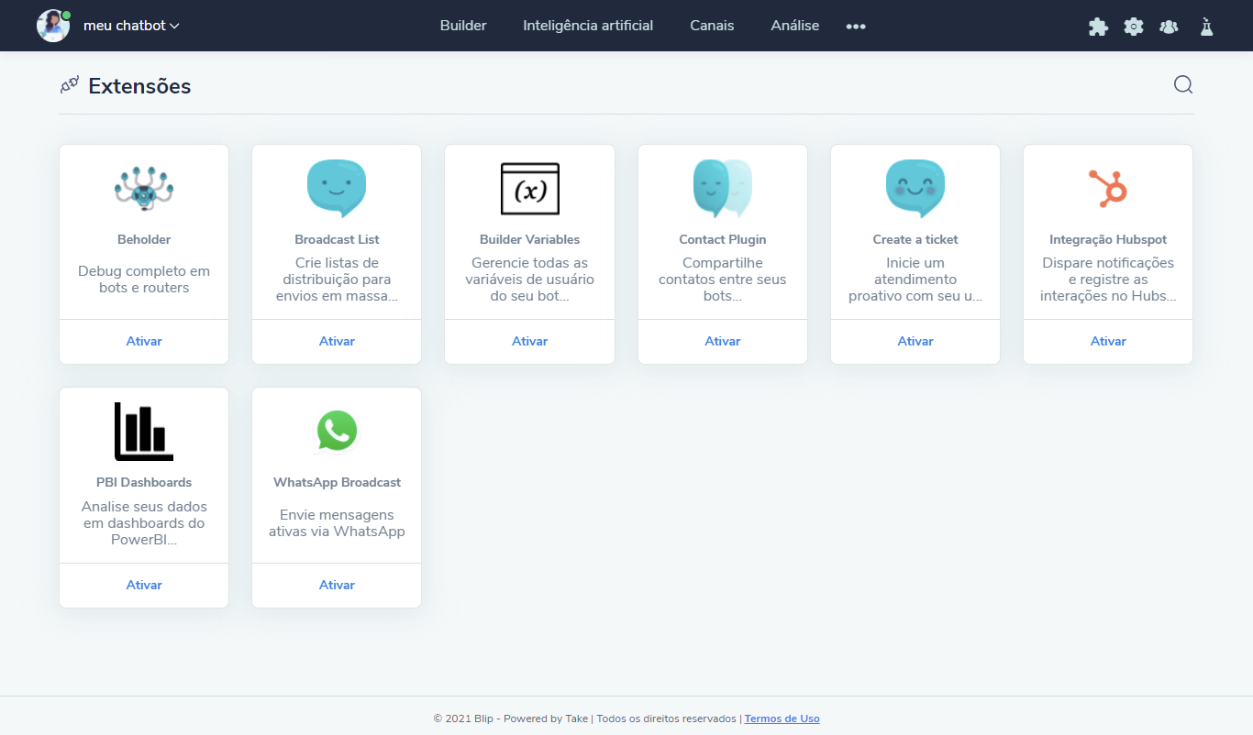
Task: Click the WhatsApp logo icon
Action: [337, 431]
